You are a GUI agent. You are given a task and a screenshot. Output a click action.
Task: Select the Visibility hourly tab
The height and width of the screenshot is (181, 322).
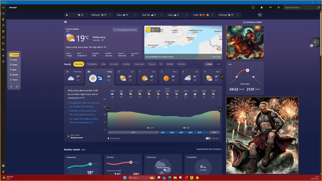tap(170, 64)
